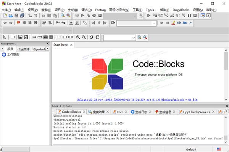The image size is (229, 152).
Task: Click the tools icon beside the search icon
Action: 145,37
